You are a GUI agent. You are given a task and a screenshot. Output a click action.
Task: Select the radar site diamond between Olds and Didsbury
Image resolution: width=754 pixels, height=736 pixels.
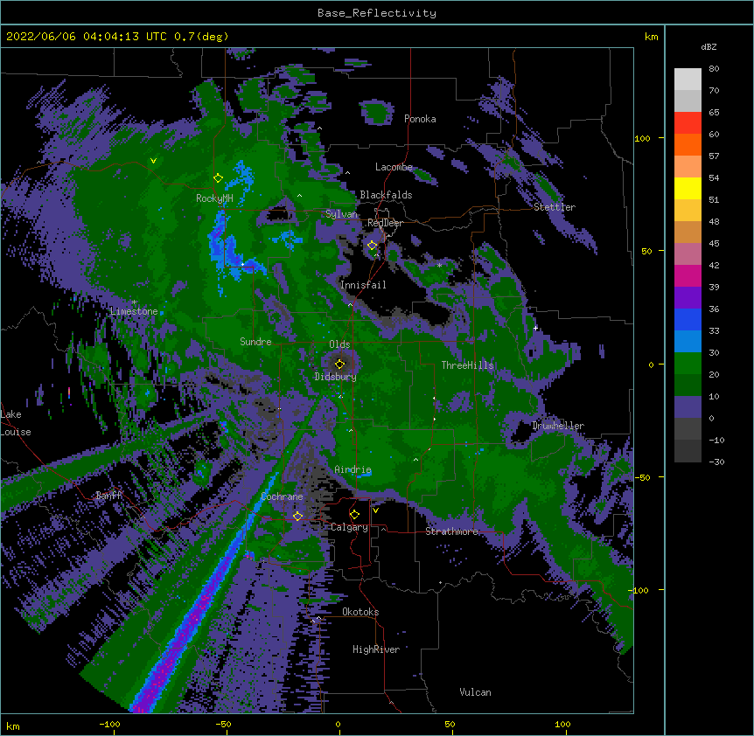[339, 364]
